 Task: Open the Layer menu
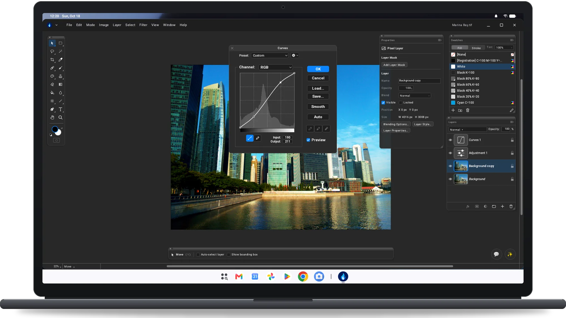(x=117, y=25)
